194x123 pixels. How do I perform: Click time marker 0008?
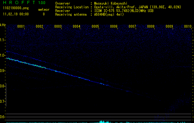(x=151, y=26)
